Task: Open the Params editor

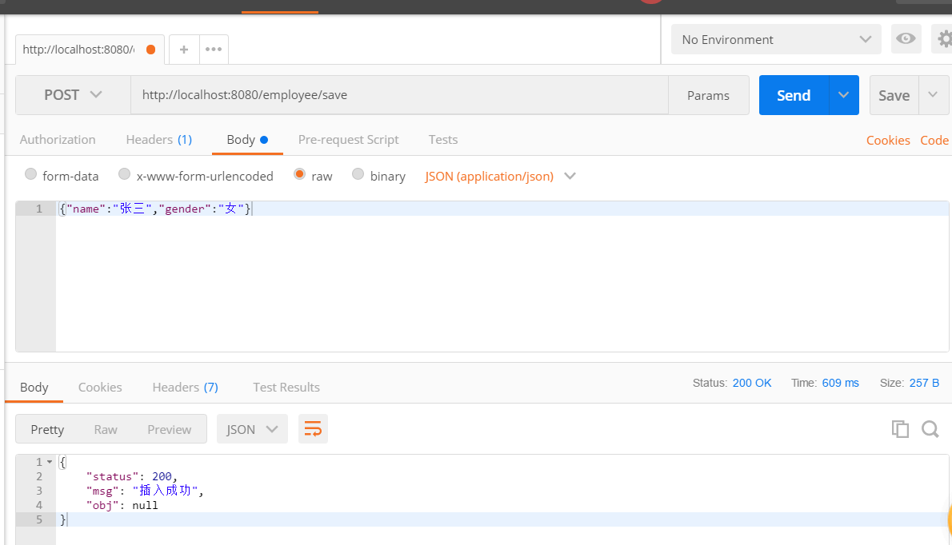Action: [x=709, y=95]
